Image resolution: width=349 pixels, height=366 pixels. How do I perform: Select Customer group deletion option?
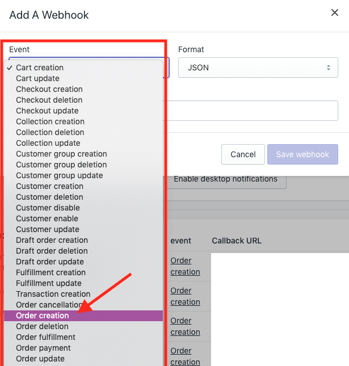coord(83,165)
